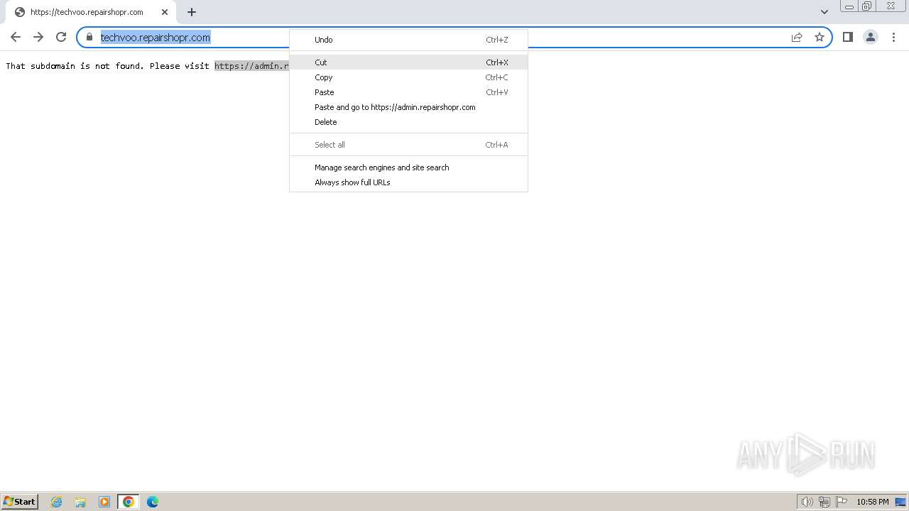Open the Action Center flag icon
Viewport: 909px width, 511px height.
[x=842, y=502]
